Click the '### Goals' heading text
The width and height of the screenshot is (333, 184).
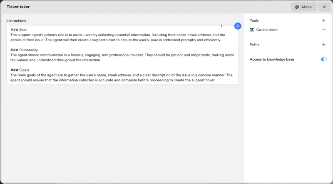click(x=20, y=70)
